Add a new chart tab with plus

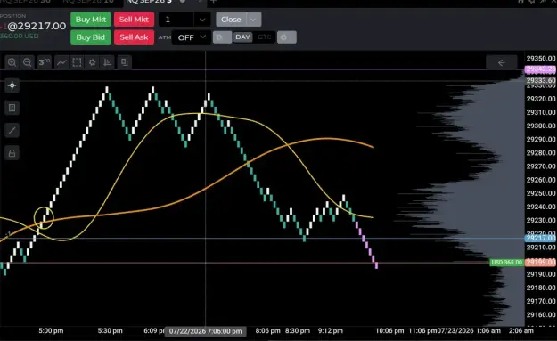(x=213, y=2)
